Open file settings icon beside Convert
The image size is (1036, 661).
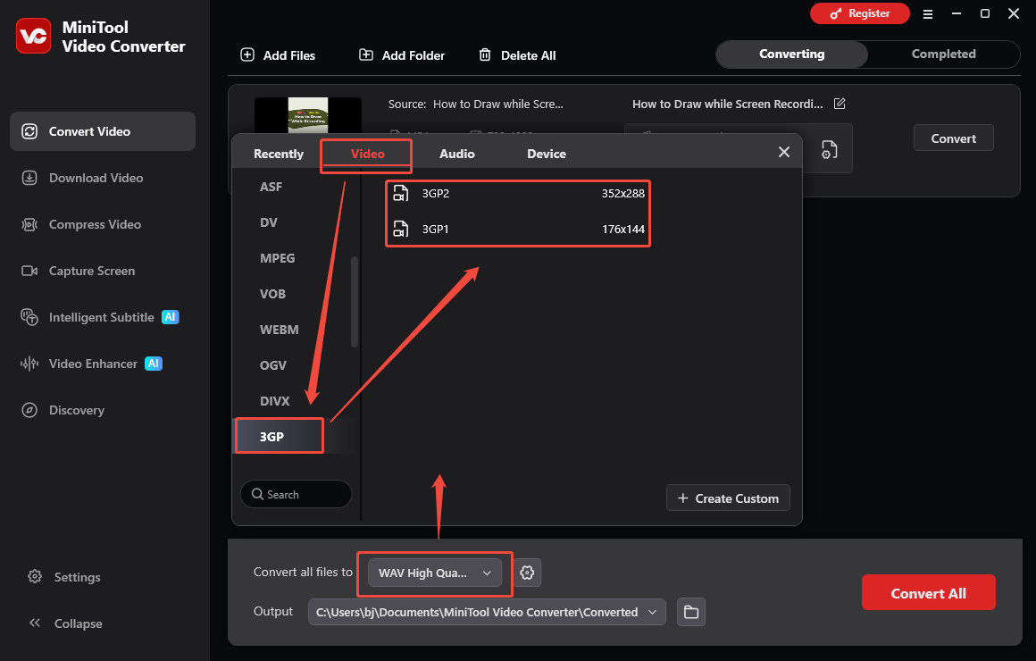tap(829, 149)
